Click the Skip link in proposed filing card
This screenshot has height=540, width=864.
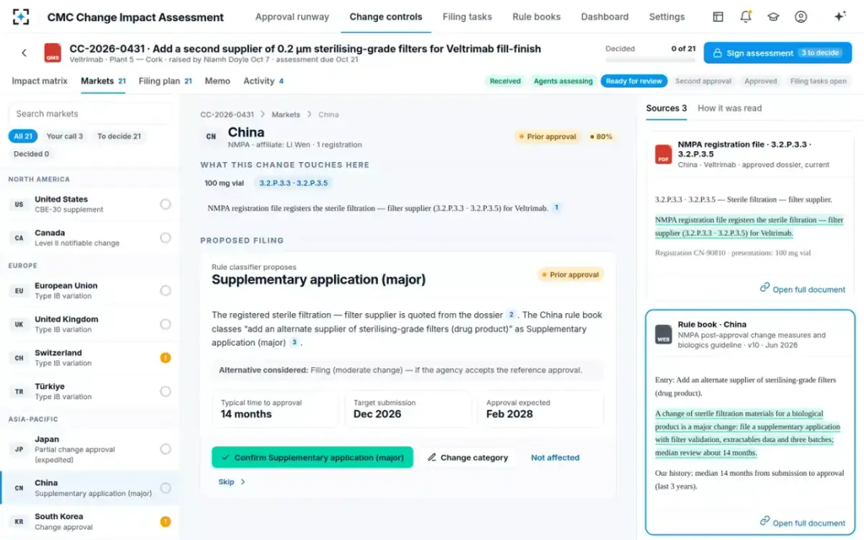(x=232, y=482)
